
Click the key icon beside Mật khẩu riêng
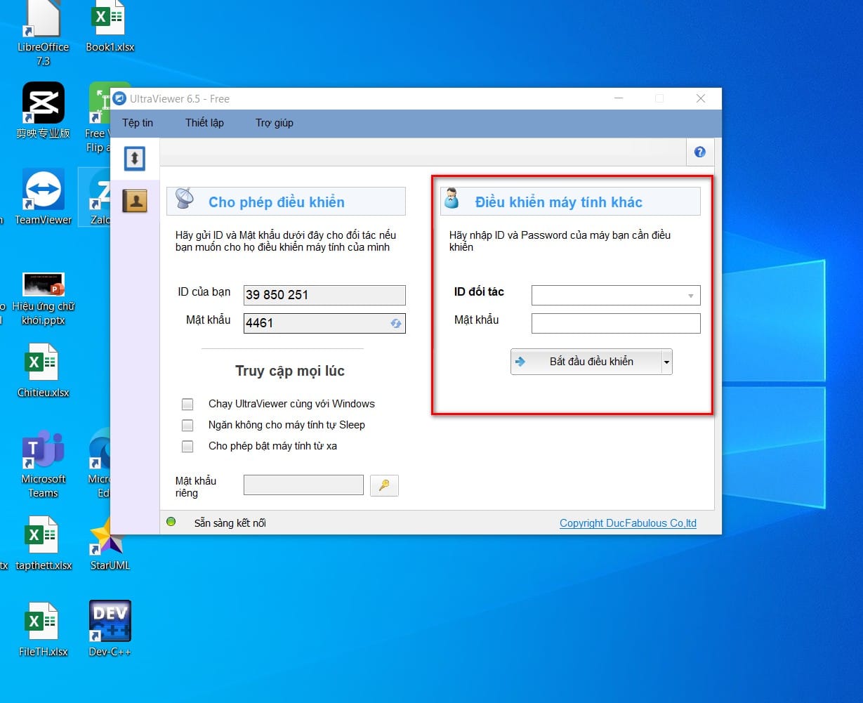[x=384, y=485]
